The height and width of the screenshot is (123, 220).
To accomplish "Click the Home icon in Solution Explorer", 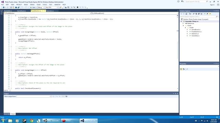I will click(x=186, y=14).
